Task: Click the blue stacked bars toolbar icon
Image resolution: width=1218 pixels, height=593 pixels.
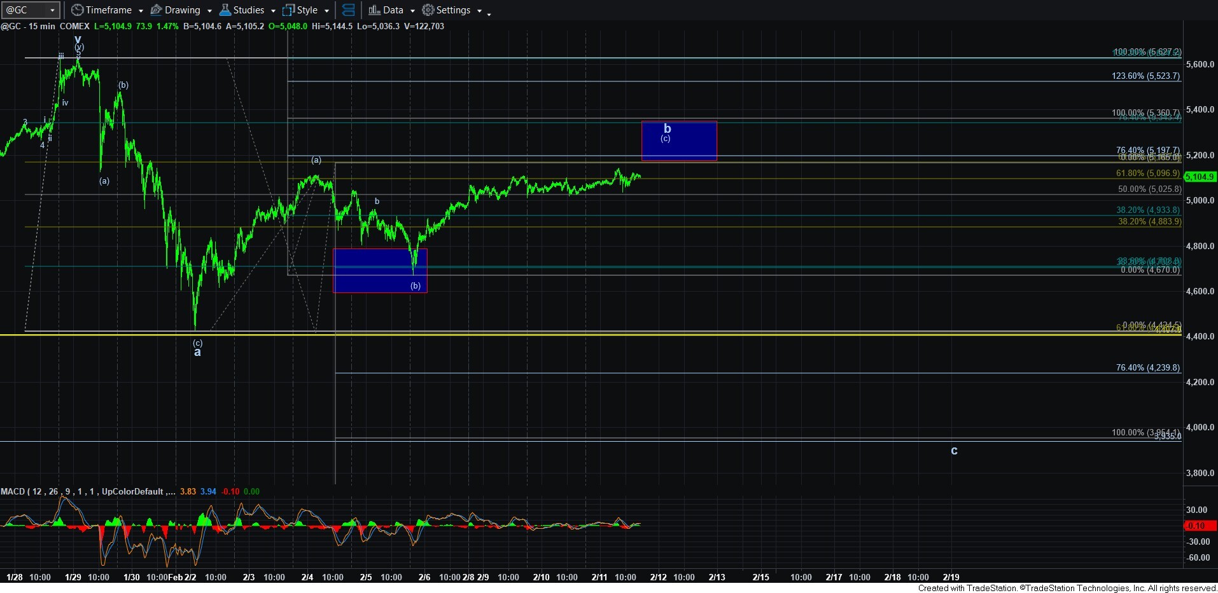Action: pos(349,10)
